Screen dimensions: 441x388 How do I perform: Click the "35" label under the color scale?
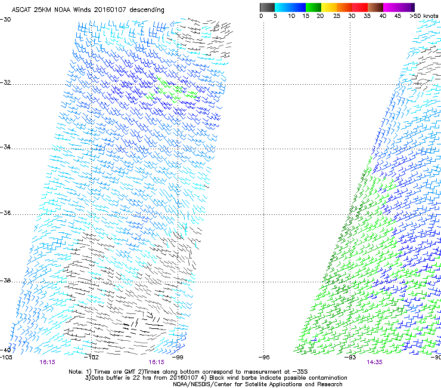click(x=367, y=16)
